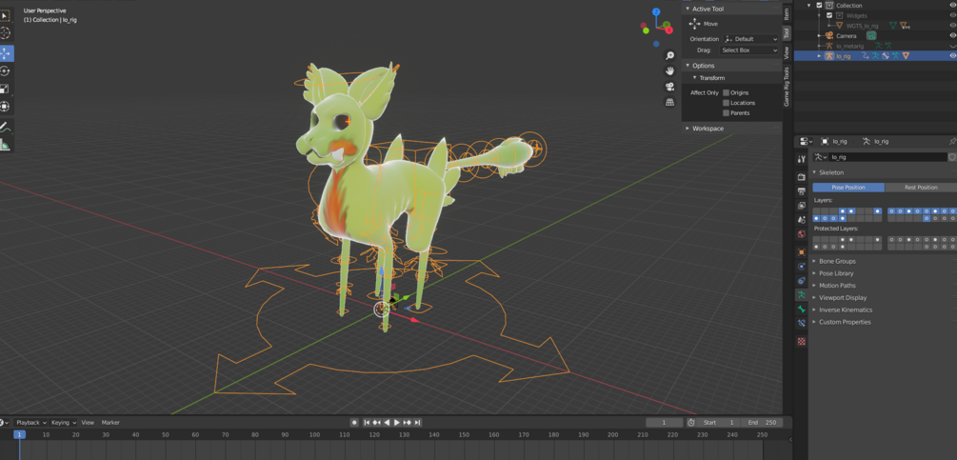Select the Scale tool in the toolbar
The width and height of the screenshot is (957, 460).
pos(5,90)
